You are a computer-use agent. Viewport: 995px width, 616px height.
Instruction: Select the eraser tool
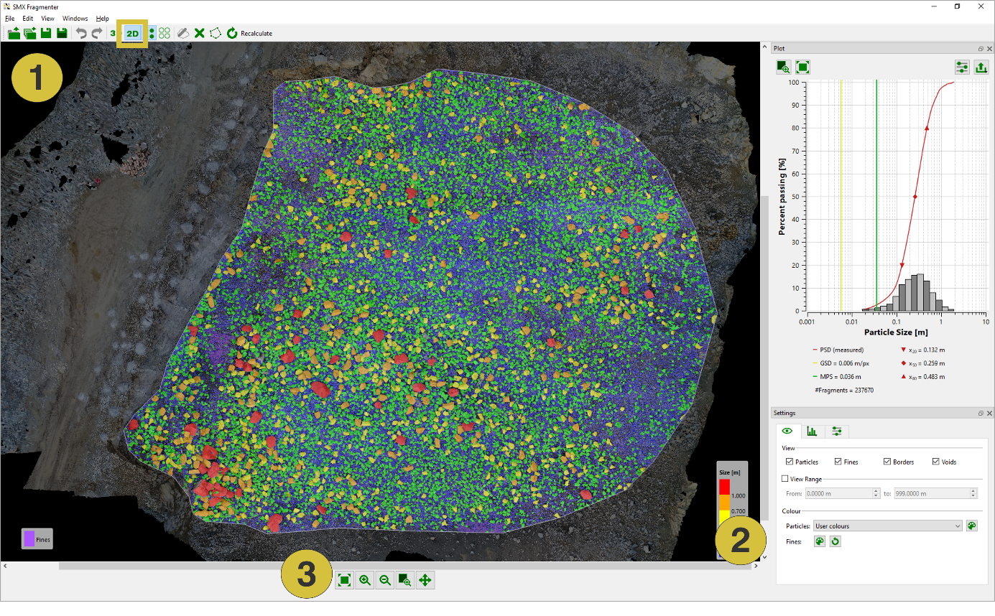pos(183,33)
